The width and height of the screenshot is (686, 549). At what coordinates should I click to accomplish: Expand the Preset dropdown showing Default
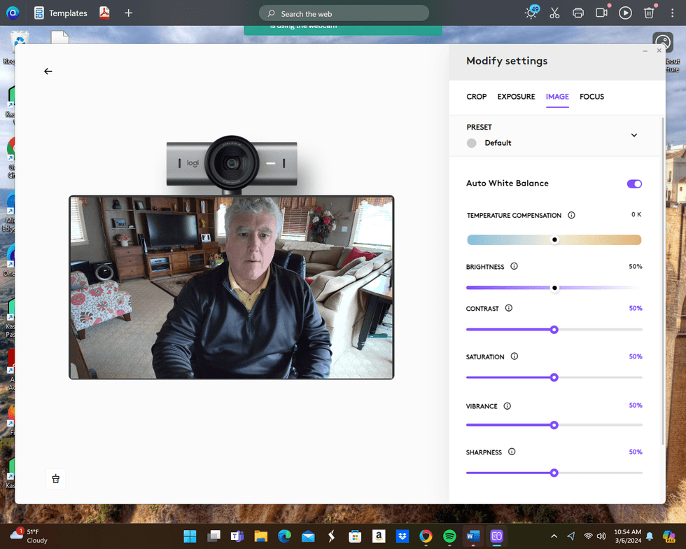[x=634, y=134]
